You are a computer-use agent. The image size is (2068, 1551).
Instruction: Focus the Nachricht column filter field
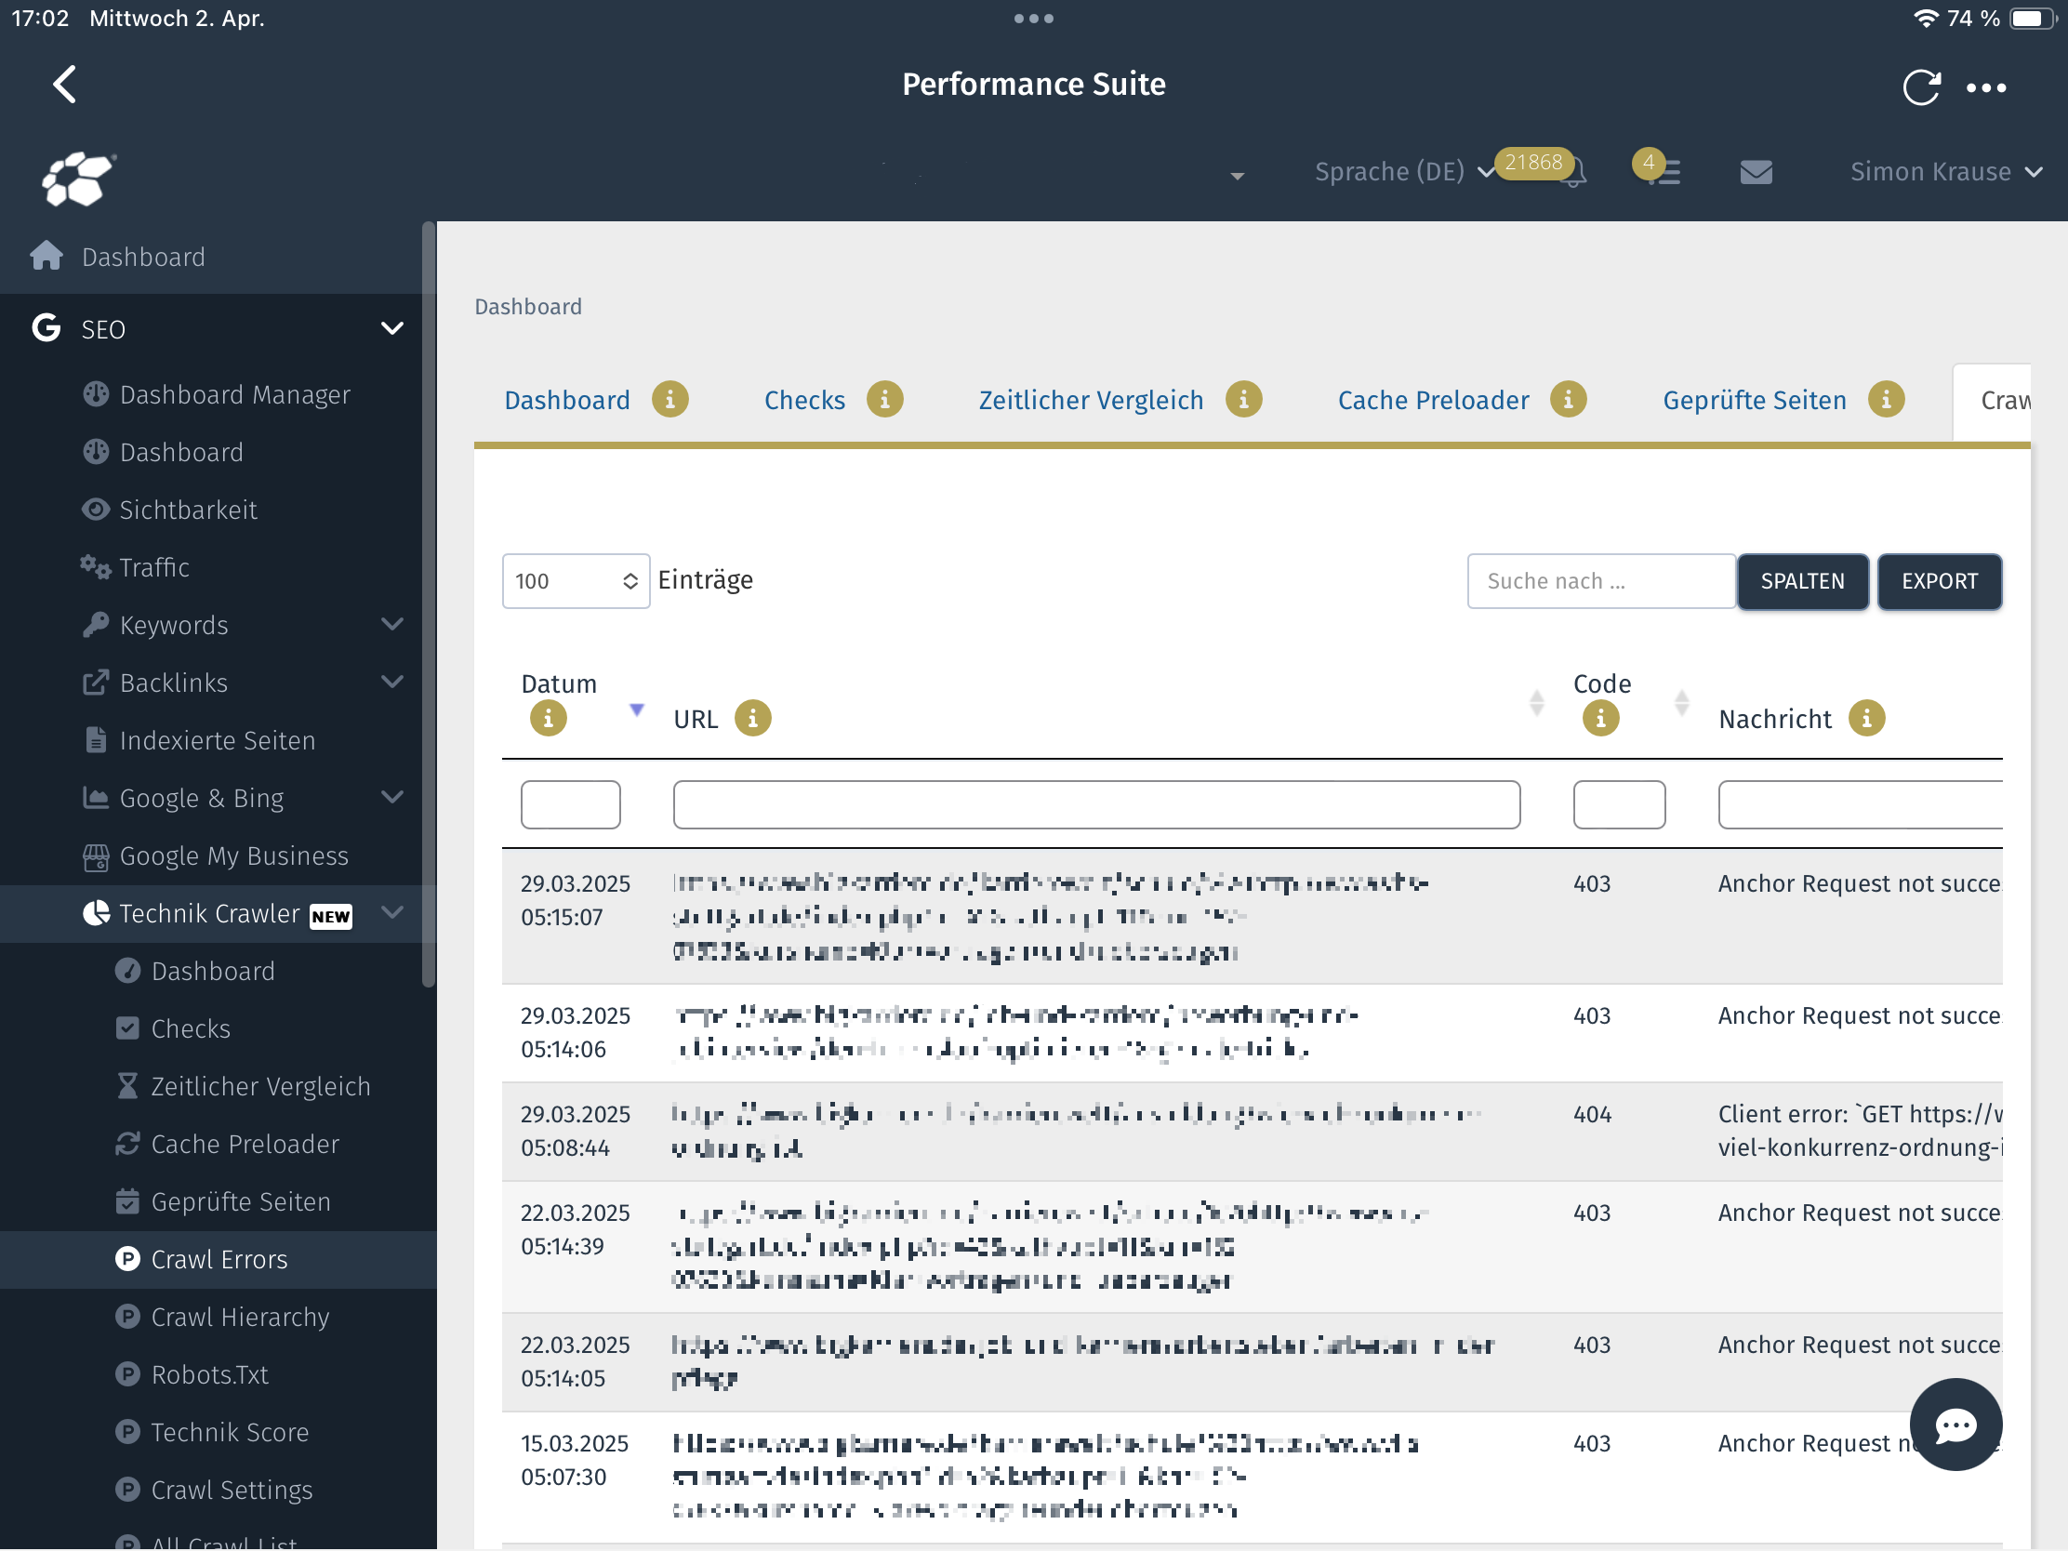click(x=1861, y=805)
